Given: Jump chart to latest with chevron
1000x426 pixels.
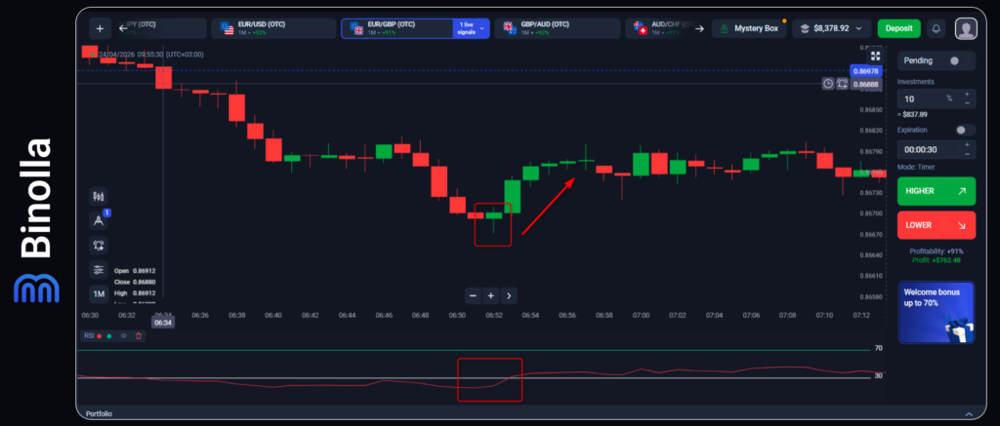Looking at the screenshot, I should click(508, 295).
